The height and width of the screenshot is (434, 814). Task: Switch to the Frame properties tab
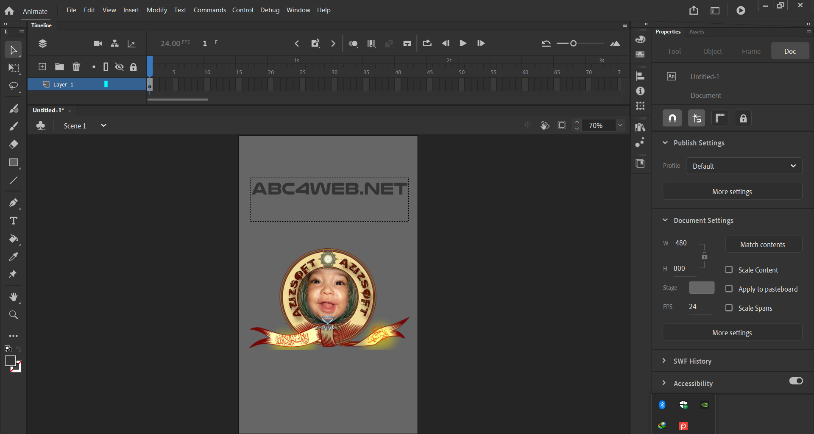coord(751,51)
